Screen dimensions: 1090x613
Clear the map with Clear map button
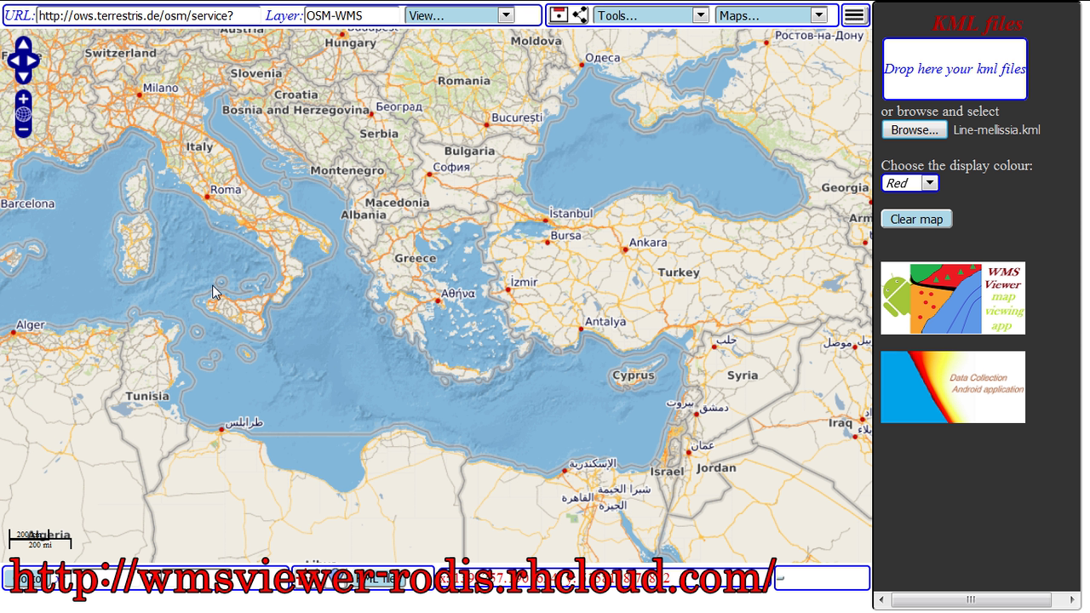point(915,219)
